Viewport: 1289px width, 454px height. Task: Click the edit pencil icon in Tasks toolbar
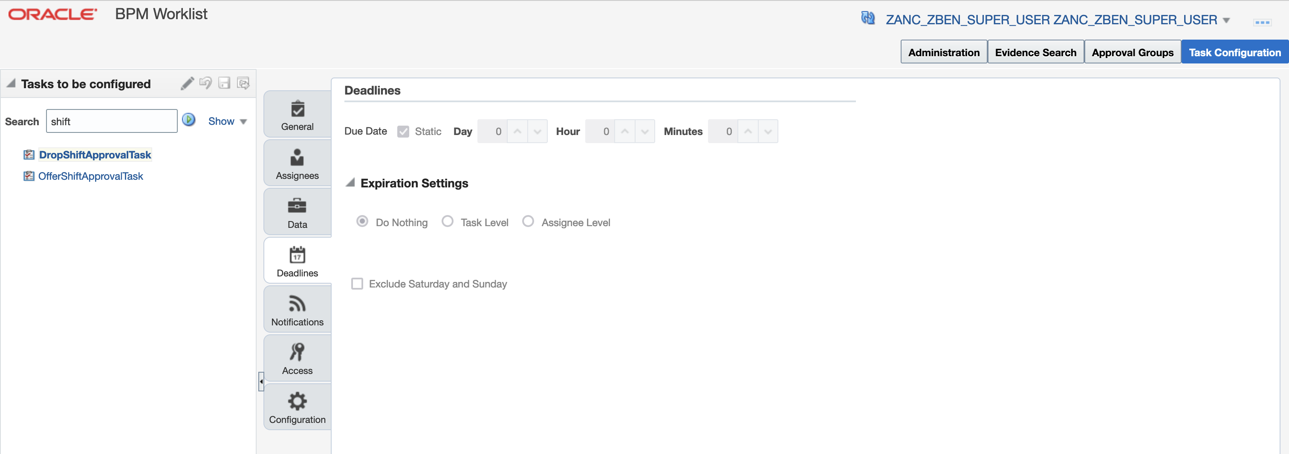pos(187,83)
